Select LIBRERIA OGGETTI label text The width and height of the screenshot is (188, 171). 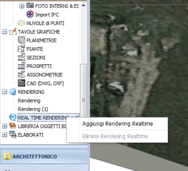click(x=42, y=126)
